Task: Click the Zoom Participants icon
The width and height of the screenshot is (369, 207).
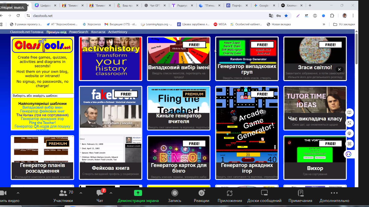Action: coord(63,193)
